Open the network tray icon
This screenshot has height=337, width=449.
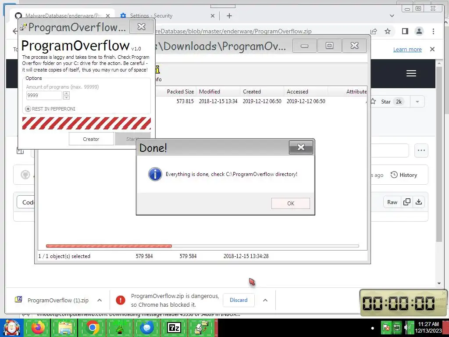pos(397,327)
